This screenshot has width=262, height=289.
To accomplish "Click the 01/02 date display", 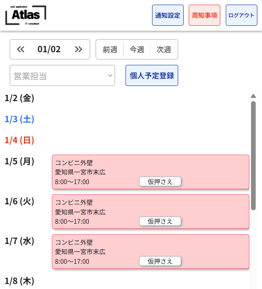I will click(49, 49).
